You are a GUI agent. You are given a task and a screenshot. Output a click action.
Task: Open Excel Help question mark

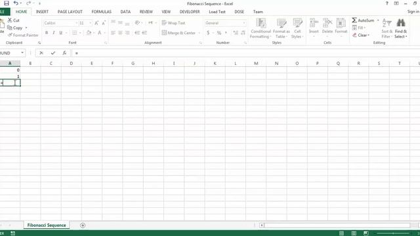(x=387, y=3)
